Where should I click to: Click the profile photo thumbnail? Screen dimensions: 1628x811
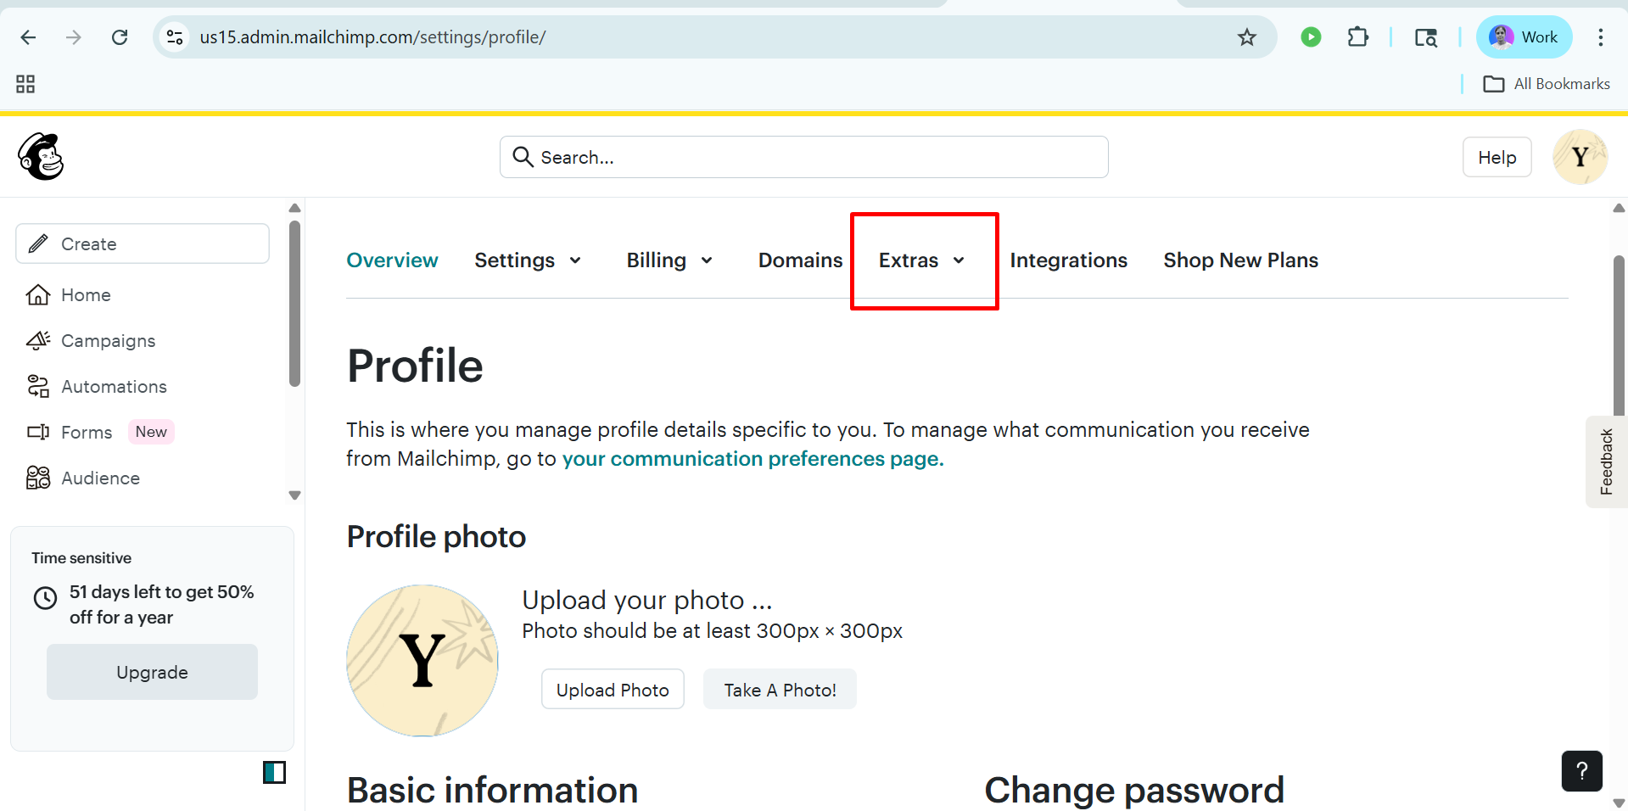(x=422, y=660)
